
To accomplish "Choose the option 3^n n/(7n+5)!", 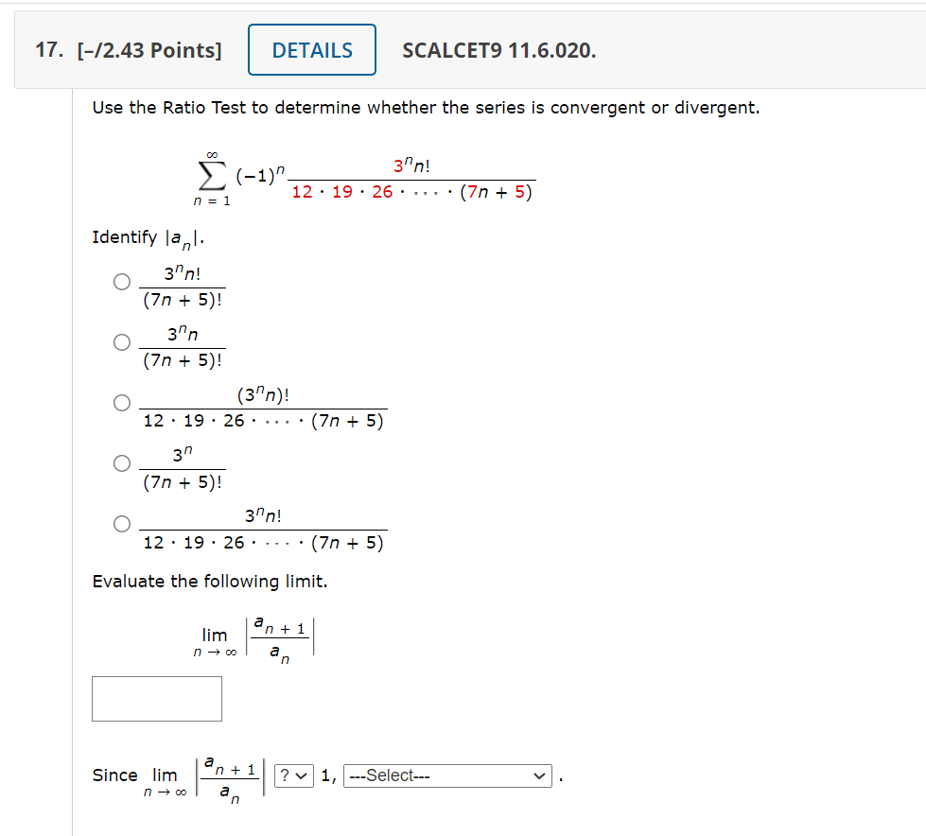I will (x=122, y=341).
